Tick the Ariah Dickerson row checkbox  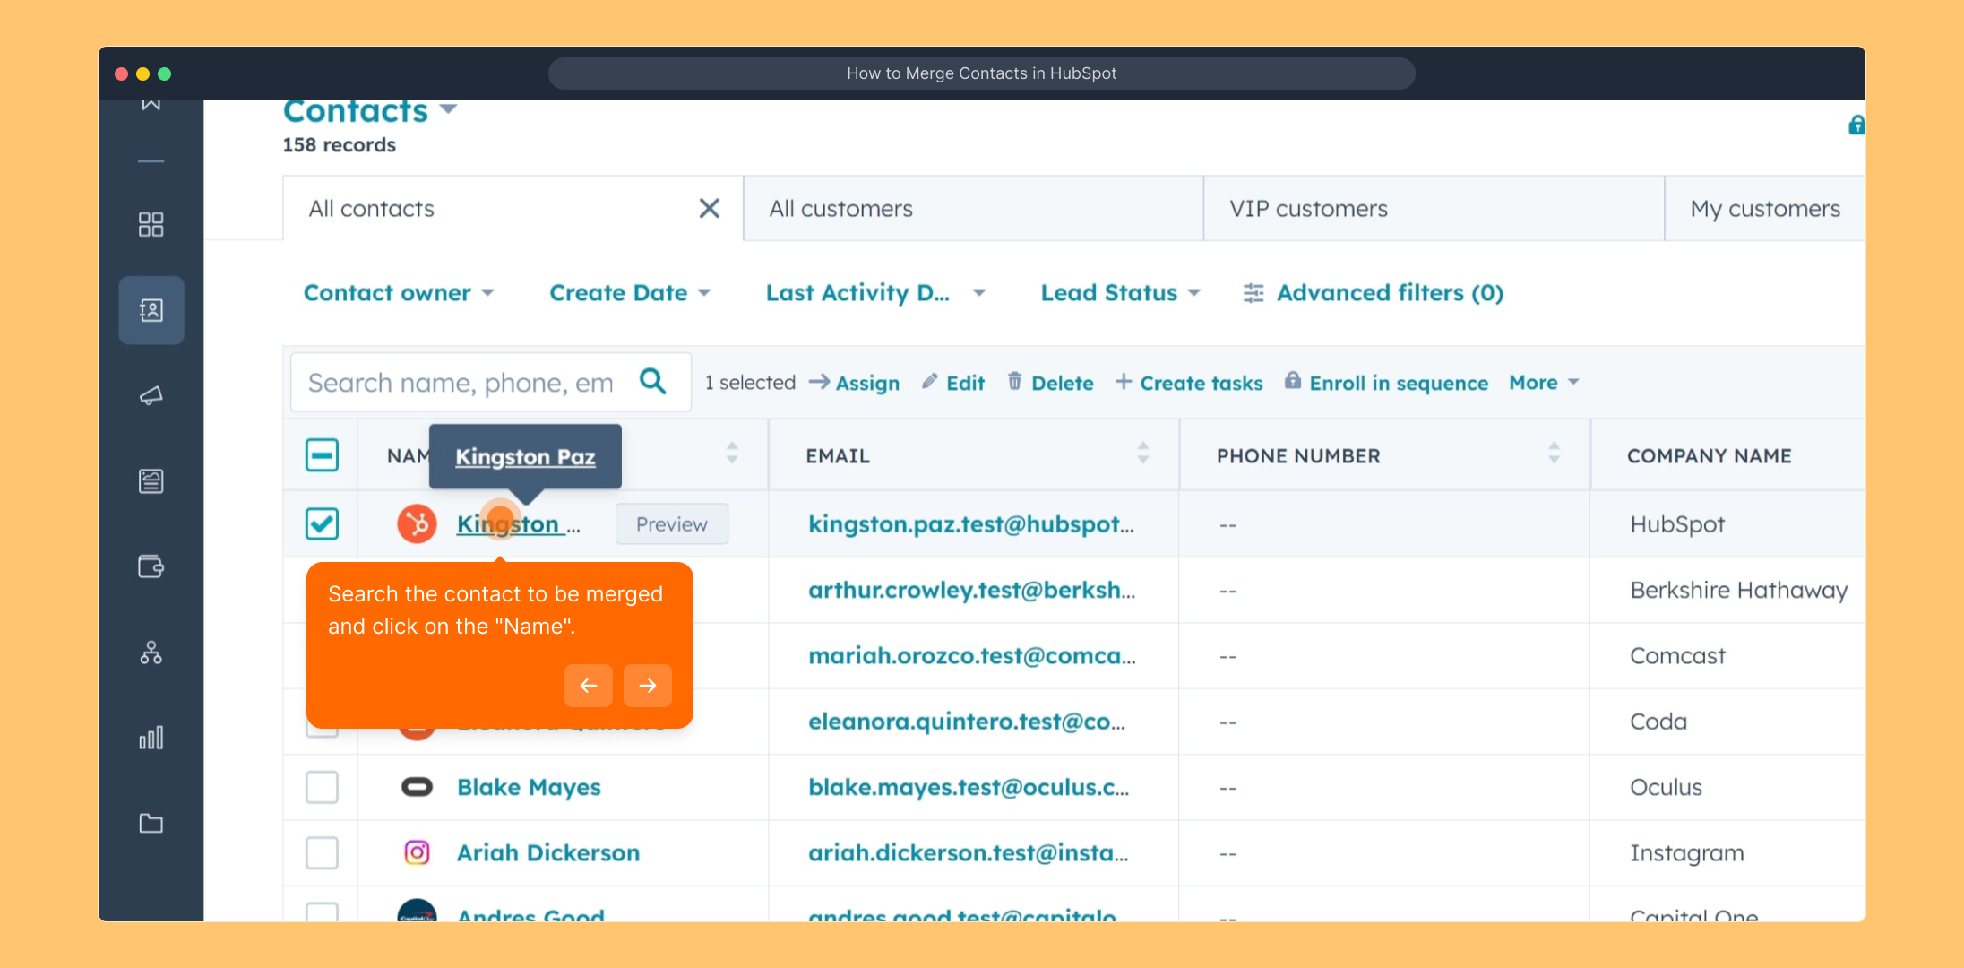coord(322,852)
